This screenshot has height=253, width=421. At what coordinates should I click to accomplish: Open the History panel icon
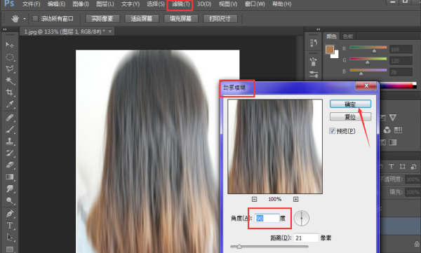314,43
